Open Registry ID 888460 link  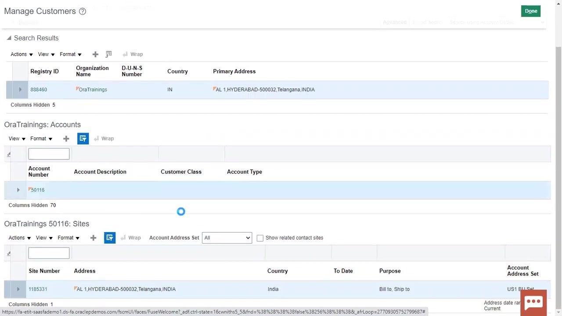pyautogui.click(x=39, y=90)
